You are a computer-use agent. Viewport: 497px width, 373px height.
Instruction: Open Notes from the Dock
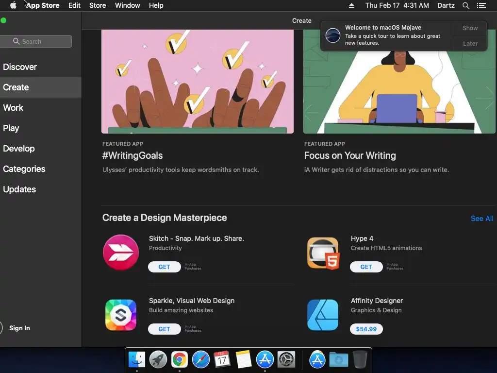[x=244, y=359]
